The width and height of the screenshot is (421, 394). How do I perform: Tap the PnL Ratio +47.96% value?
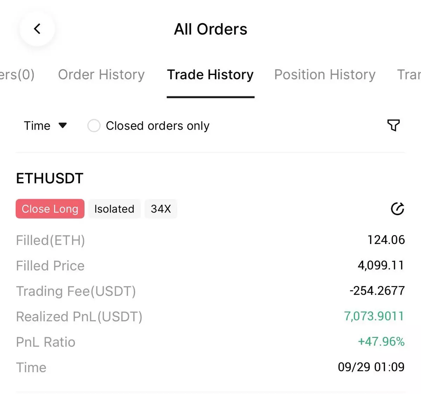(381, 341)
